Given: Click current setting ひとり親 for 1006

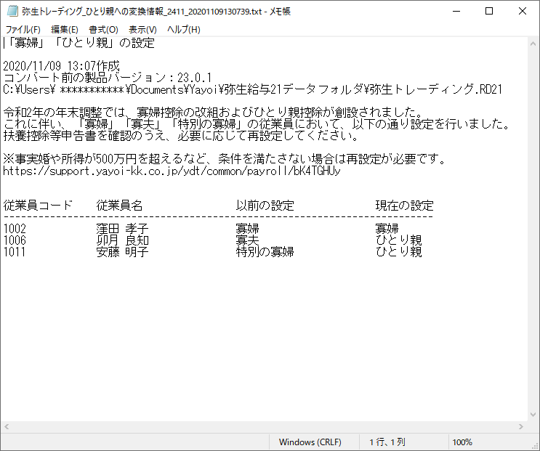Looking at the screenshot, I should pyautogui.click(x=398, y=240).
